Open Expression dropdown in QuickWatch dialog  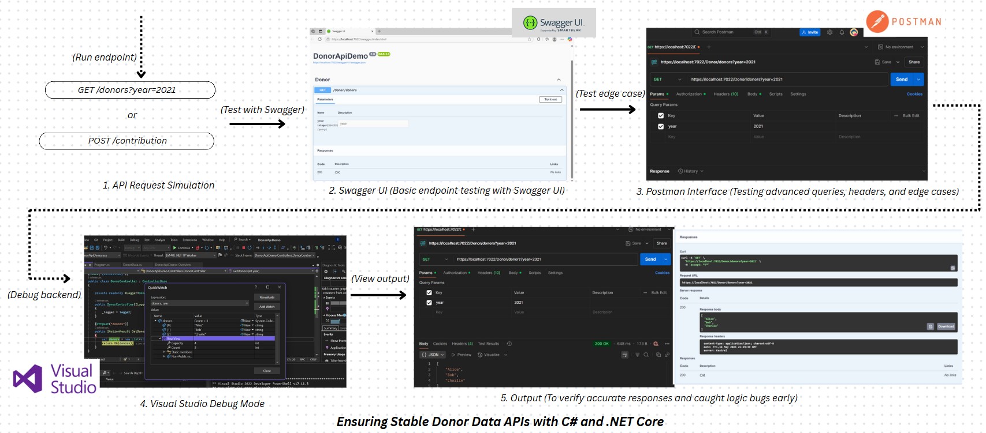point(247,303)
